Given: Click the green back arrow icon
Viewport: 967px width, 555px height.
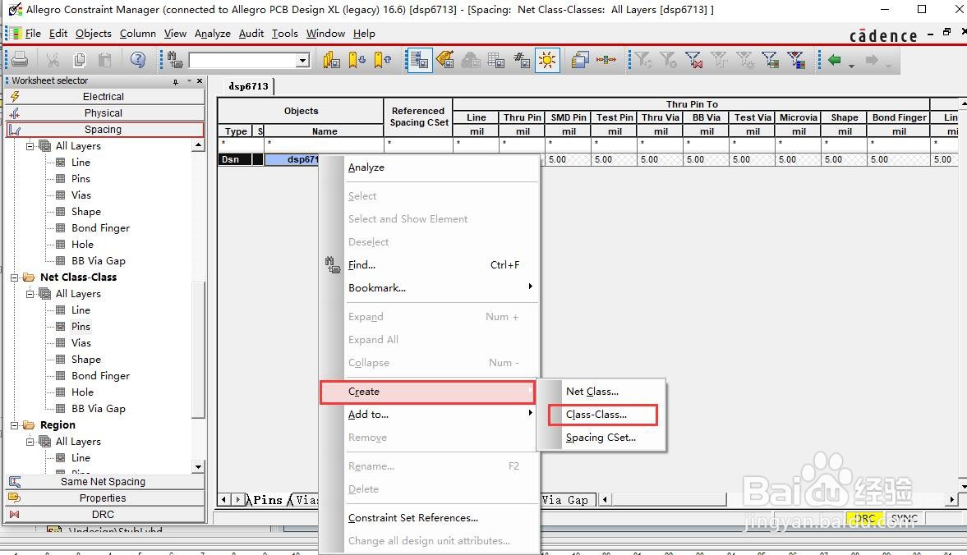Looking at the screenshot, I should click(835, 60).
